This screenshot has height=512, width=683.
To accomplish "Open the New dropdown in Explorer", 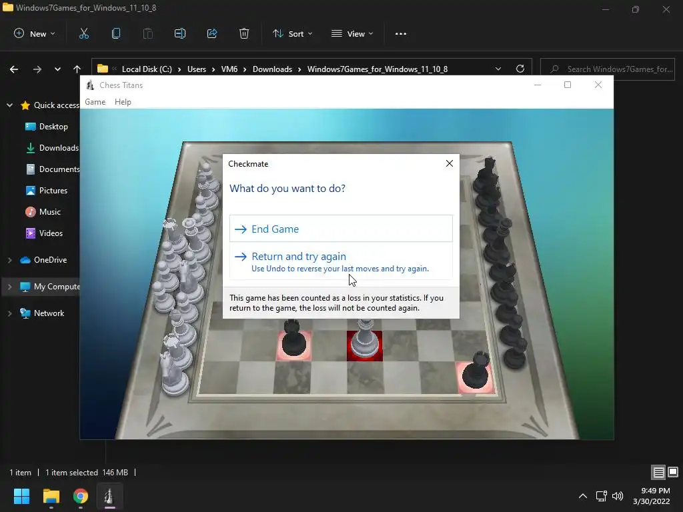I will (35, 33).
